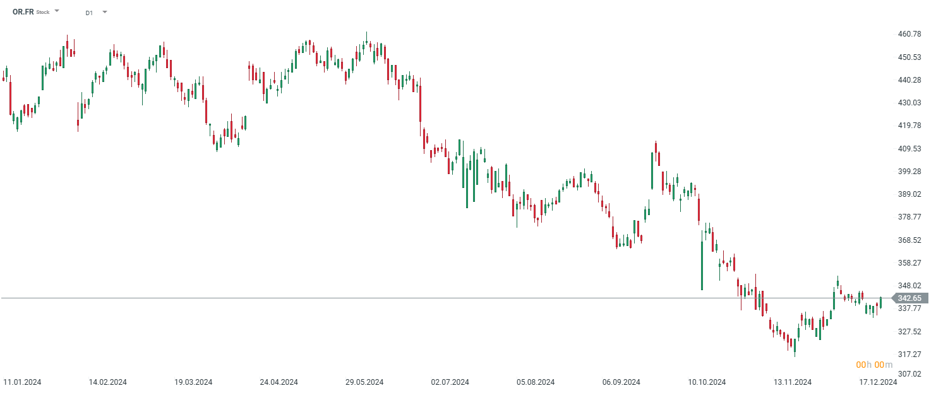Select the 409.53 price scale label
Screen dimensions: 936x393
(x=909, y=149)
